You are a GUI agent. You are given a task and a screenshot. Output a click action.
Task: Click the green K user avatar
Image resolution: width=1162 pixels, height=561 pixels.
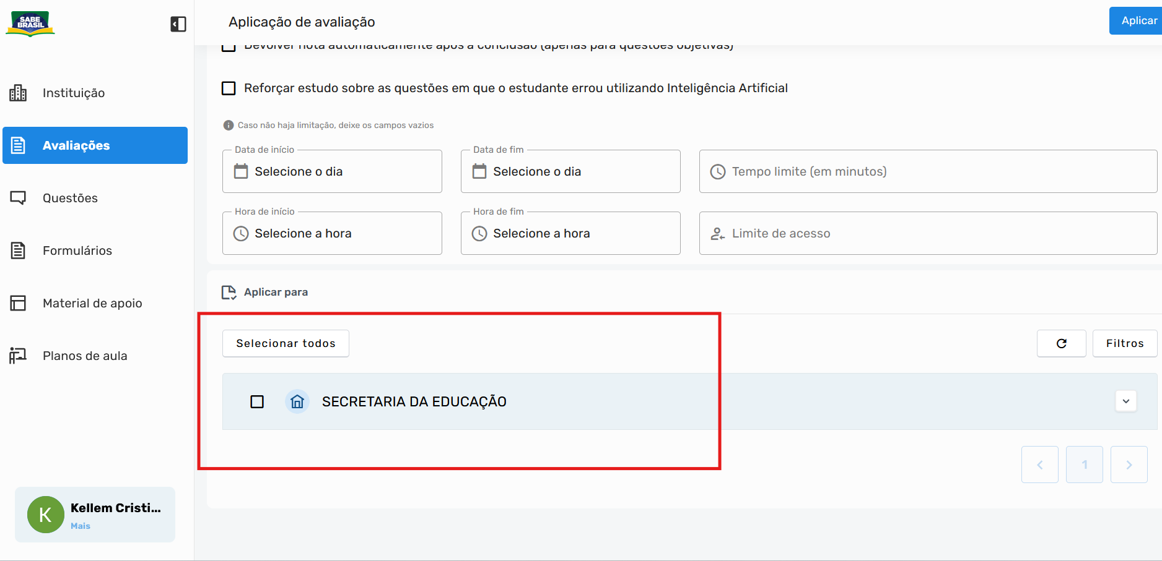tap(45, 515)
